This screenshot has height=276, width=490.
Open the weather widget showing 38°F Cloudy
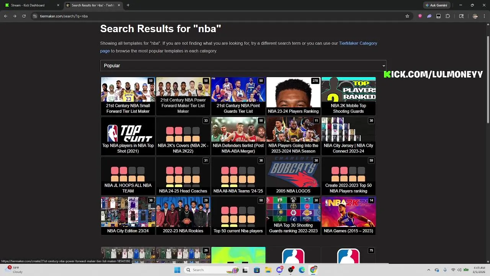click(13, 270)
